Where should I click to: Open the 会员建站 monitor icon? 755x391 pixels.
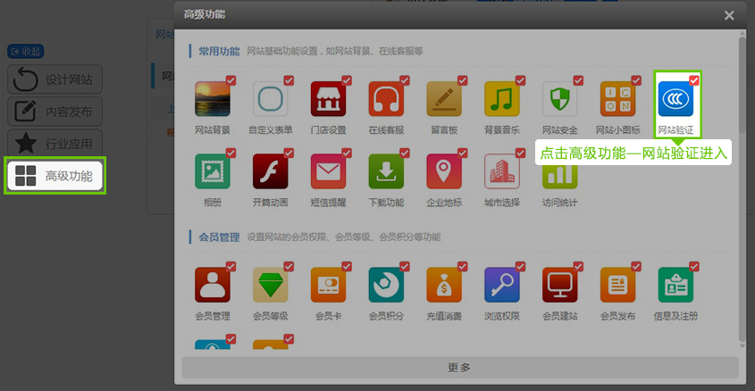(x=559, y=285)
